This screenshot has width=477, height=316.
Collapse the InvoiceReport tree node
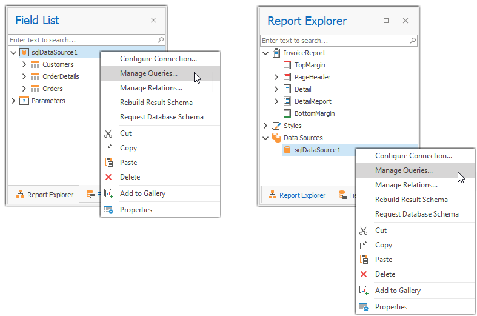[265, 53]
